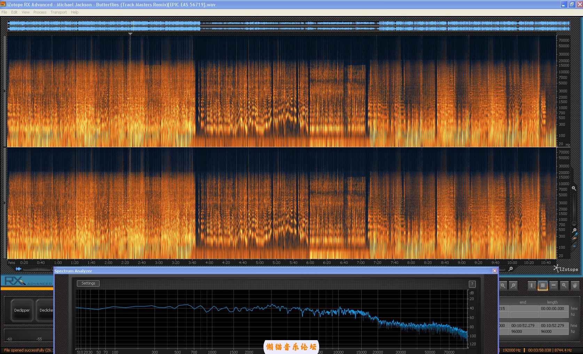This screenshot has width=583, height=354.
Task: Open the Help menu
Action: tap(75, 12)
